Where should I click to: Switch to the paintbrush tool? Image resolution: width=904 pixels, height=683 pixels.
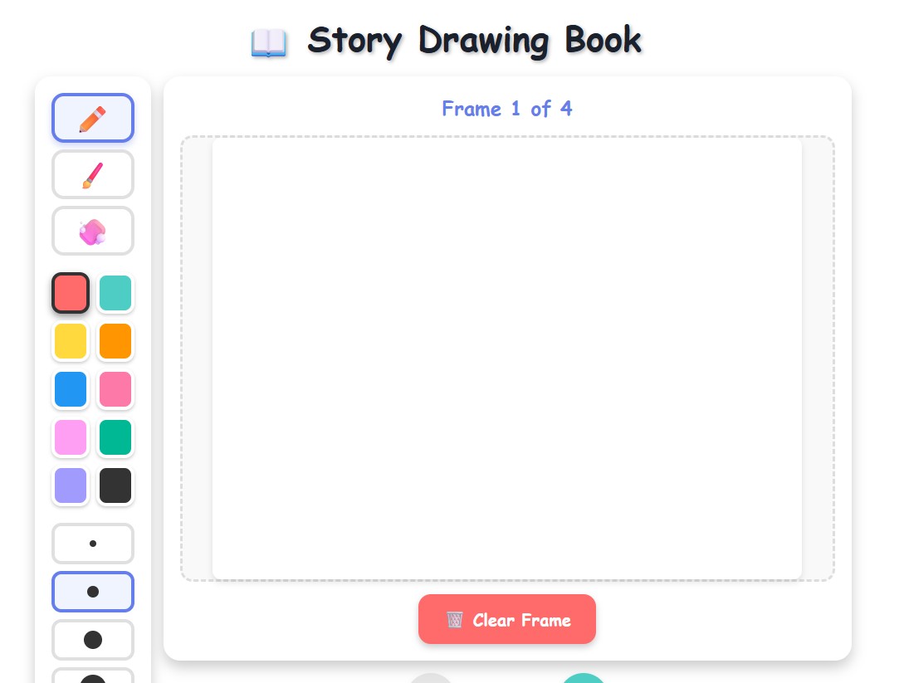point(93,174)
